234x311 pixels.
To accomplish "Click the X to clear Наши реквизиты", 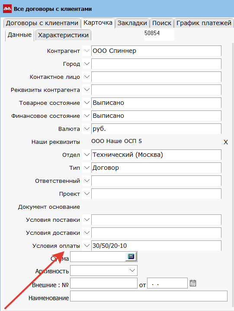I will coord(226,142).
